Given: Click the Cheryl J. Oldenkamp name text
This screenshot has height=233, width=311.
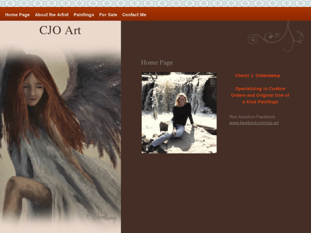Looking at the screenshot, I should point(258,76).
